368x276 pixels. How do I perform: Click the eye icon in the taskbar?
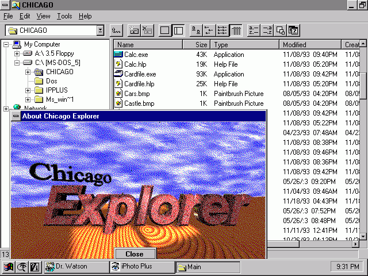(22, 267)
